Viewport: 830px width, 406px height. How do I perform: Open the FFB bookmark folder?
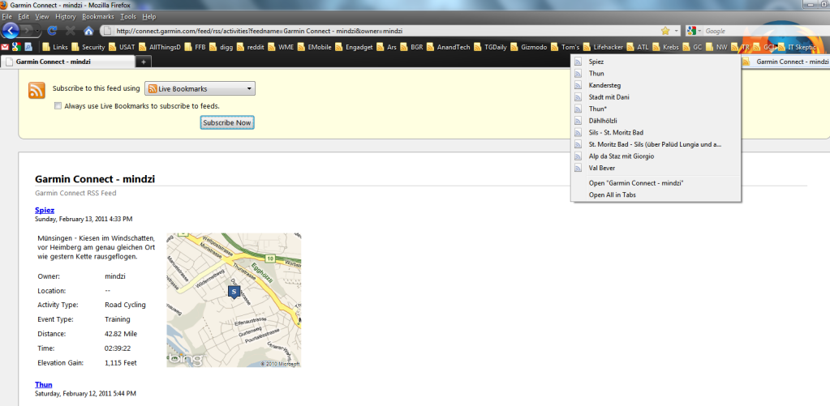[x=195, y=47]
